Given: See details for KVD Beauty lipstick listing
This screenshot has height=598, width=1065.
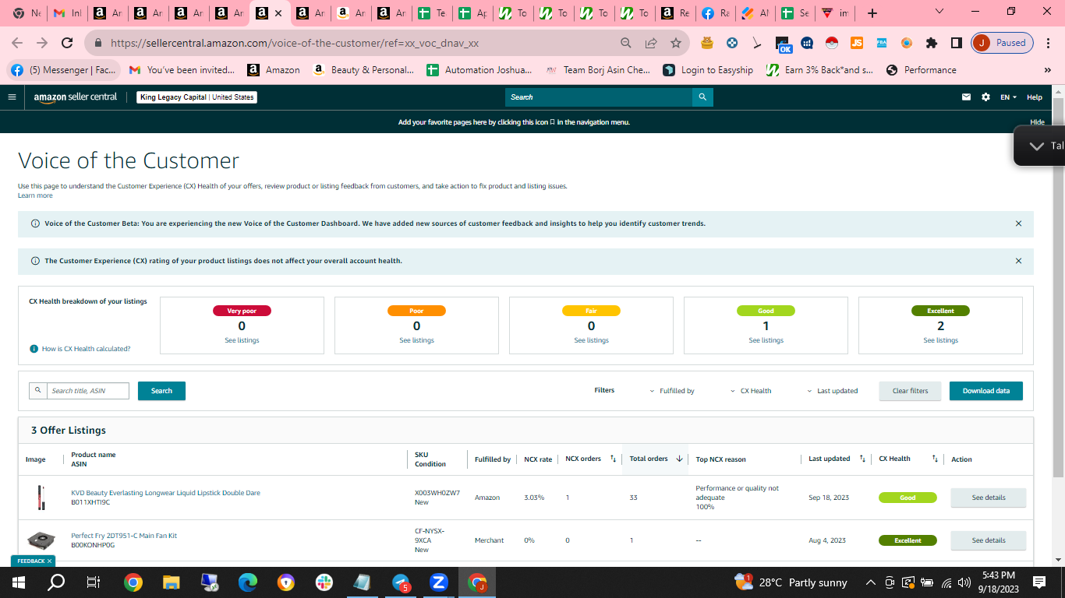Looking at the screenshot, I should (989, 498).
